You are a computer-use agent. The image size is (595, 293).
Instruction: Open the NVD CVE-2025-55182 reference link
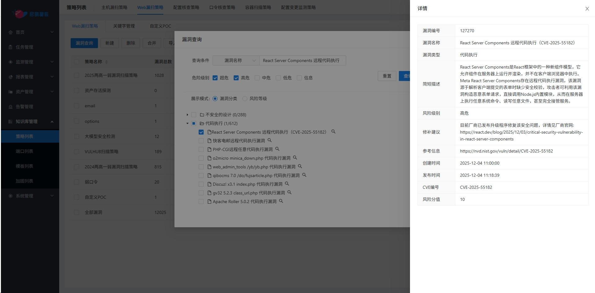[x=506, y=151]
